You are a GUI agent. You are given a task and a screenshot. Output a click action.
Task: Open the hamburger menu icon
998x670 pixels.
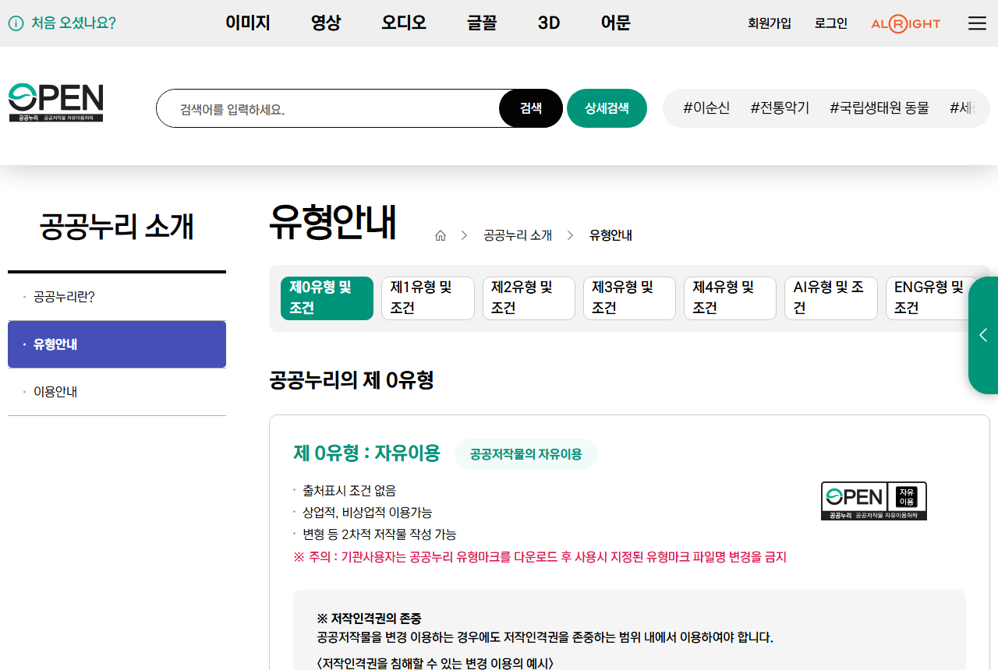tap(977, 23)
